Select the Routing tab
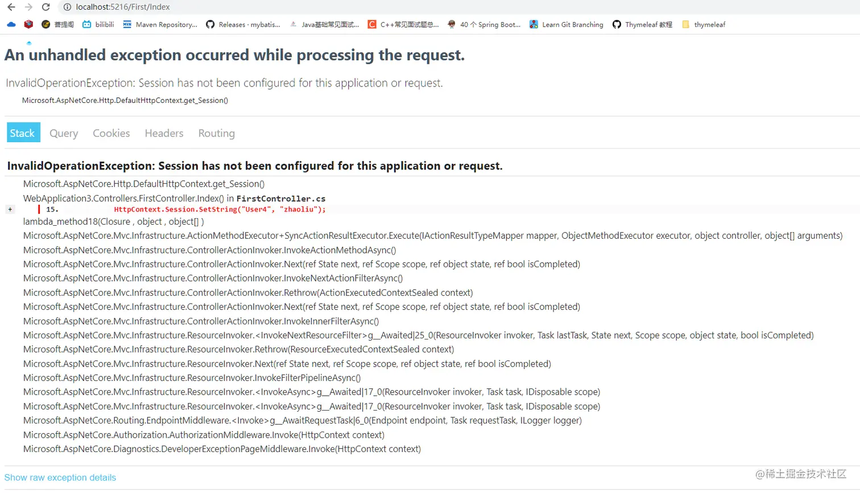The width and height of the screenshot is (860, 493). pyautogui.click(x=216, y=133)
